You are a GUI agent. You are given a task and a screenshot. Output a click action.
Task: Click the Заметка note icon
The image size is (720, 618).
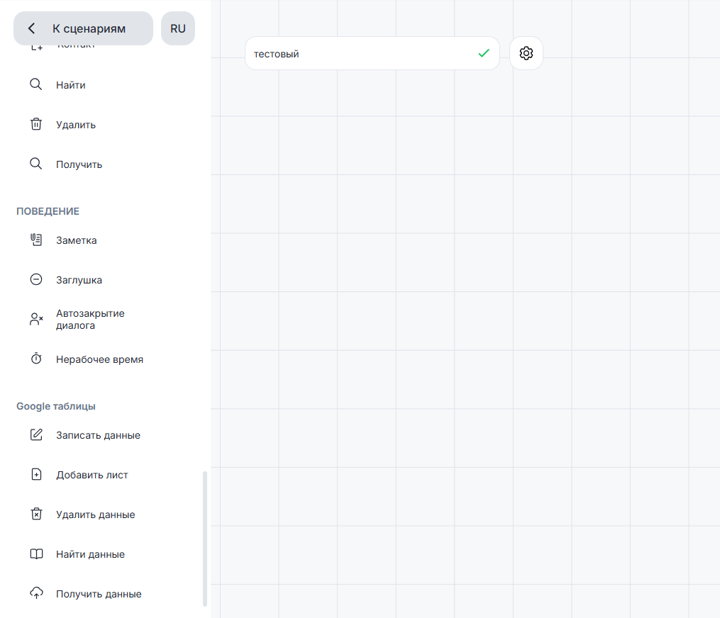[36, 240]
